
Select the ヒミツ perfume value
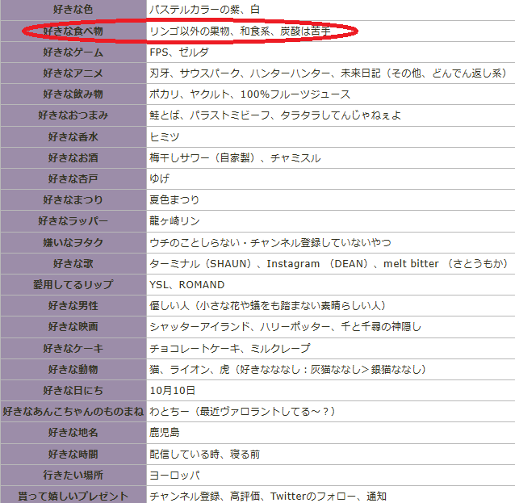[x=165, y=136]
